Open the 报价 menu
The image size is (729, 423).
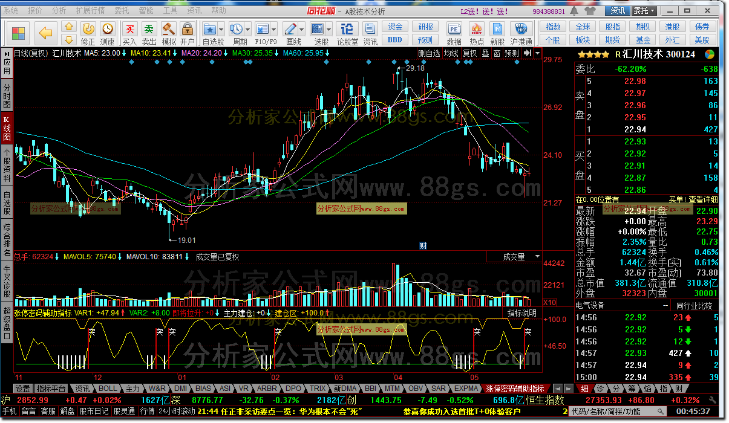click(35, 11)
